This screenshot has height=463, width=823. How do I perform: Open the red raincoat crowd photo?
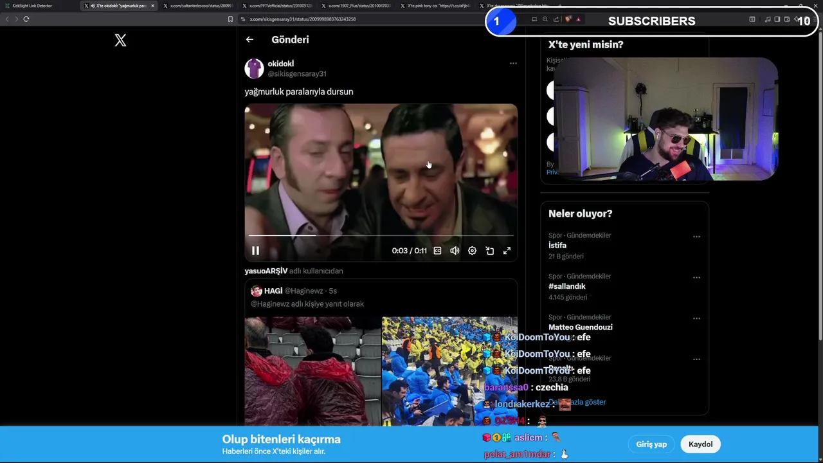pos(312,371)
